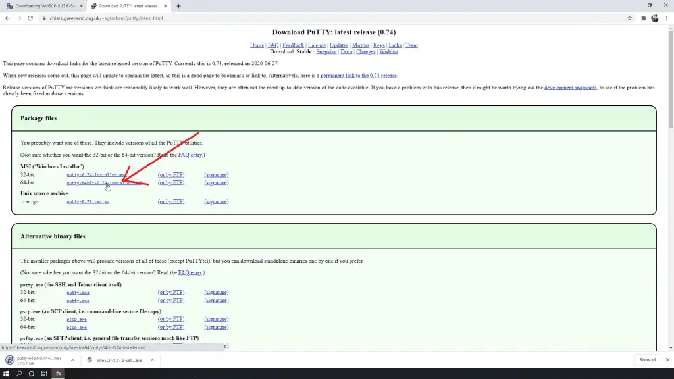674x379 pixels.
Task: Download the 32-bit putty.exe
Action: (x=78, y=293)
